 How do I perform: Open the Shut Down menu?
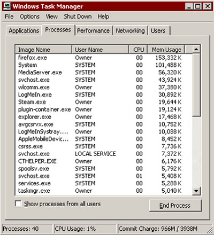point(78,17)
